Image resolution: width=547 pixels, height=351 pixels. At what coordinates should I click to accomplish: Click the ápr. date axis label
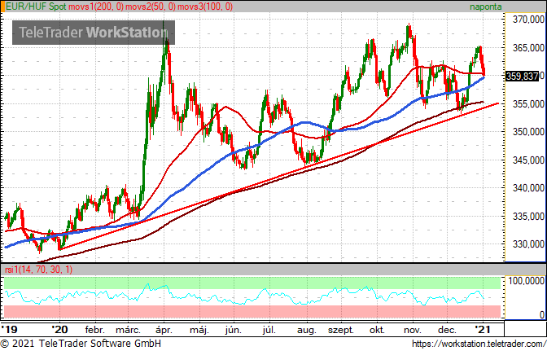pyautogui.click(x=164, y=330)
